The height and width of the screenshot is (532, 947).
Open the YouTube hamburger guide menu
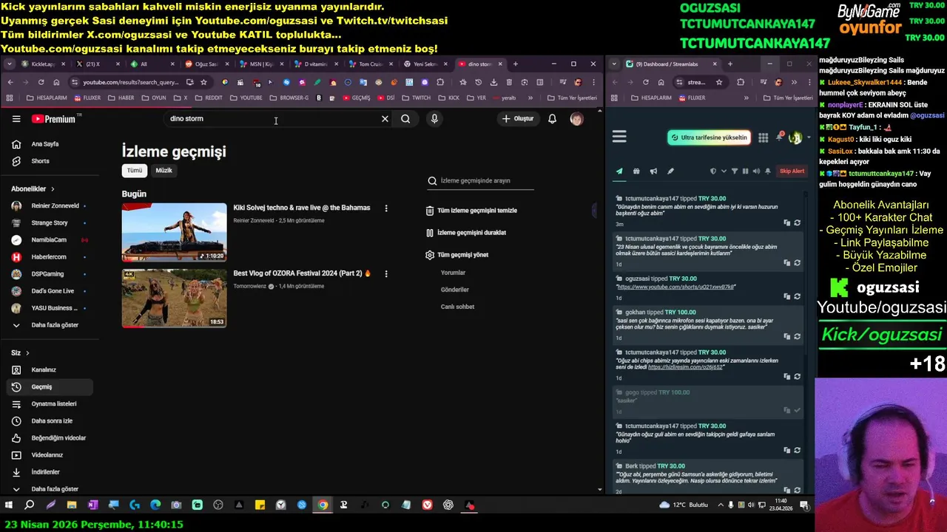[x=16, y=119]
